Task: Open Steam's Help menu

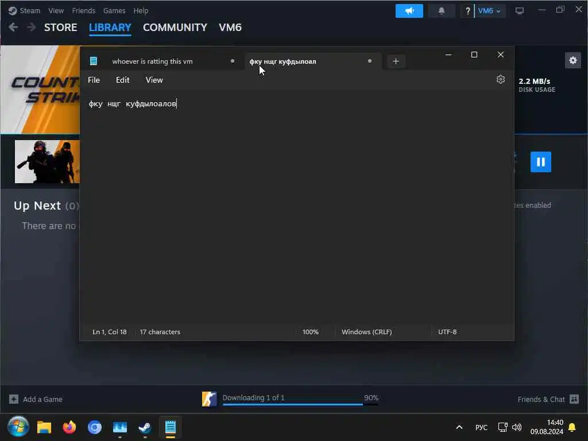Action: (x=141, y=10)
